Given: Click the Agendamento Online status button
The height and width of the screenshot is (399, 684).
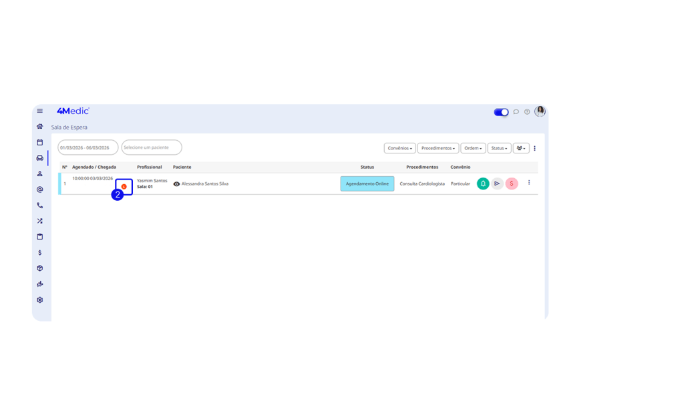Looking at the screenshot, I should [x=367, y=183].
